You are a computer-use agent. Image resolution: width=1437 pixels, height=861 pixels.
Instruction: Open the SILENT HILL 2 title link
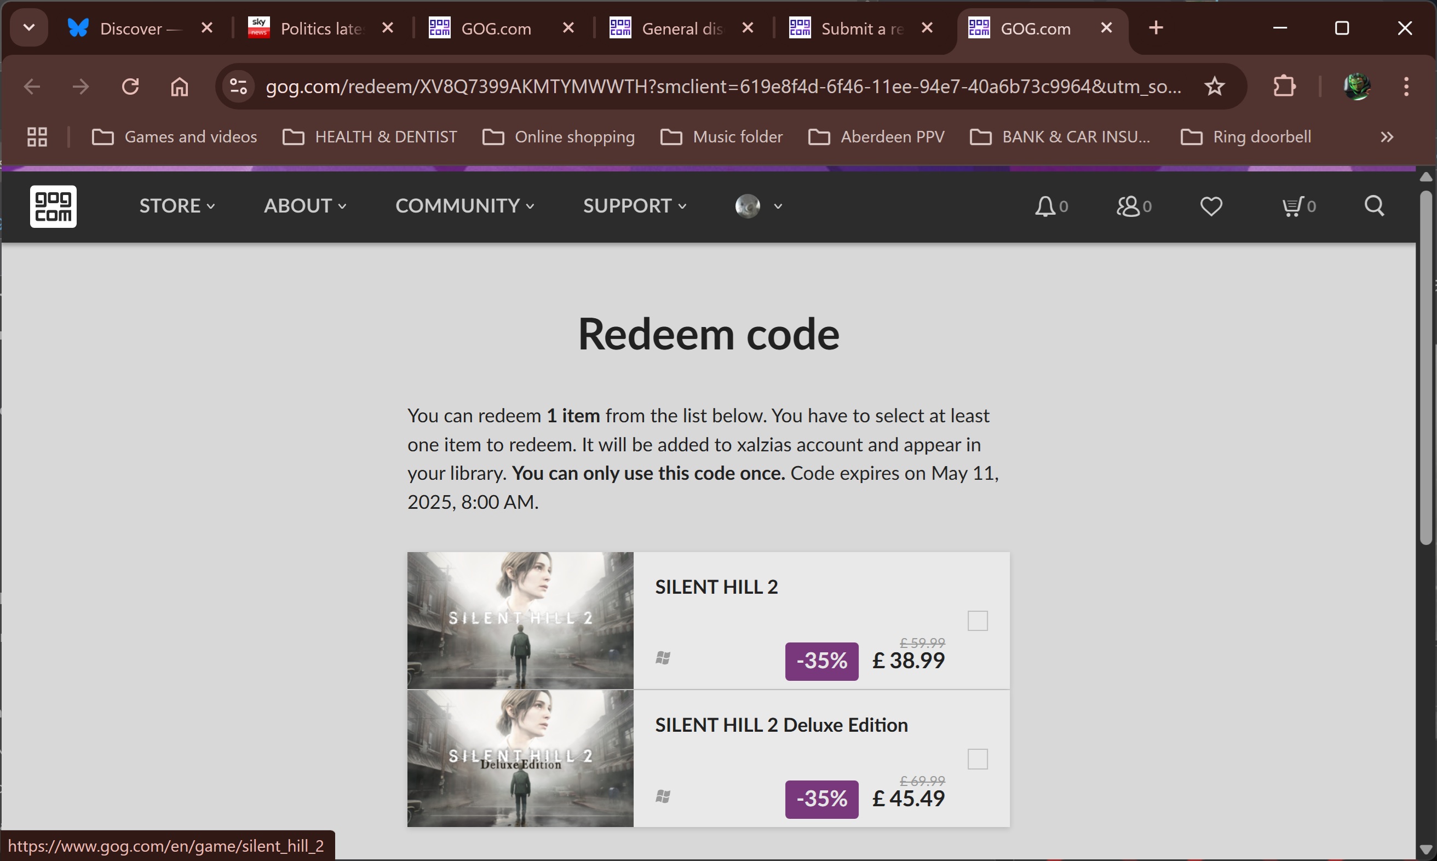click(x=716, y=587)
